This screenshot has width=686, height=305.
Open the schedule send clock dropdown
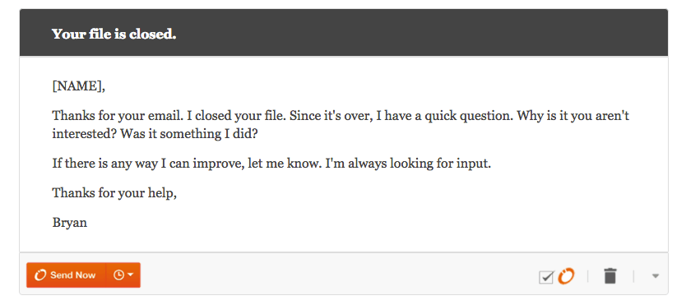point(123,275)
